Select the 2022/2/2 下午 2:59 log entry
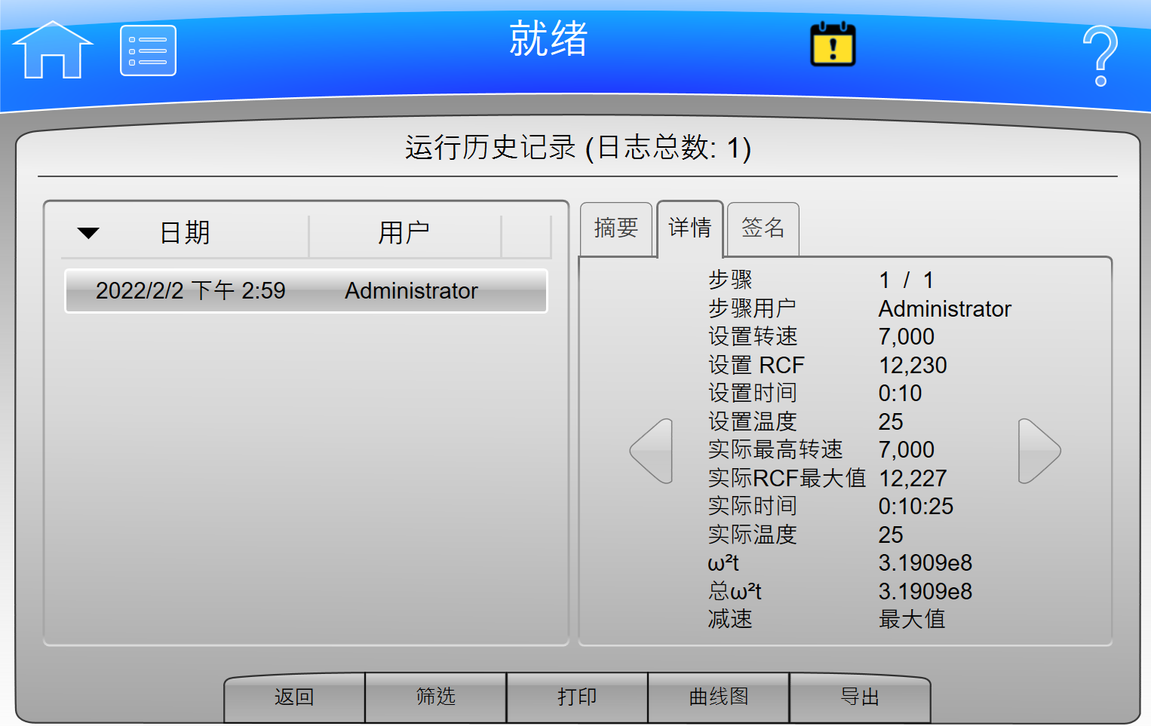This screenshot has height=726, width=1151. click(305, 291)
